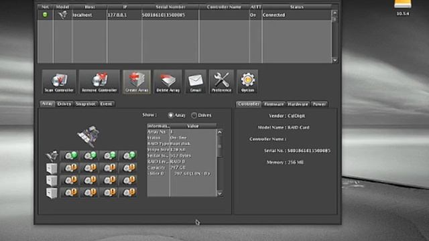Select the last orange-warning drive in the top enclosure row
Screen dimensions: 429x241
[128, 168]
